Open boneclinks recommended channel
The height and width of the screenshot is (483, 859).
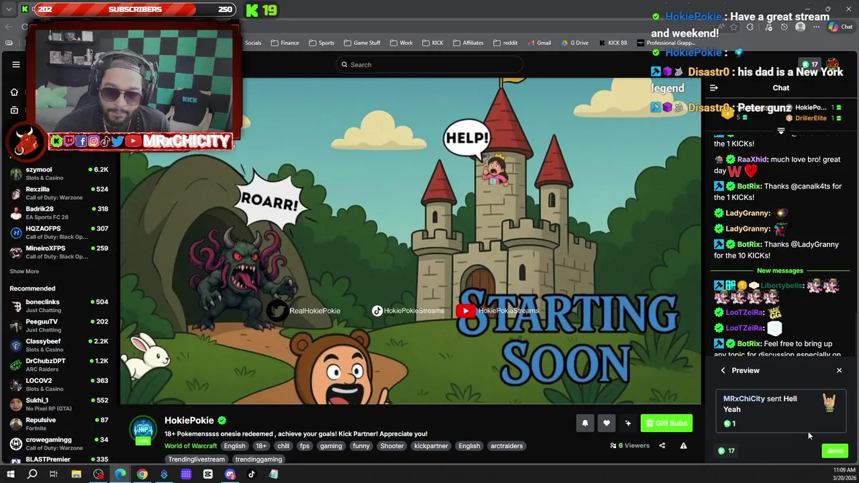(60, 306)
